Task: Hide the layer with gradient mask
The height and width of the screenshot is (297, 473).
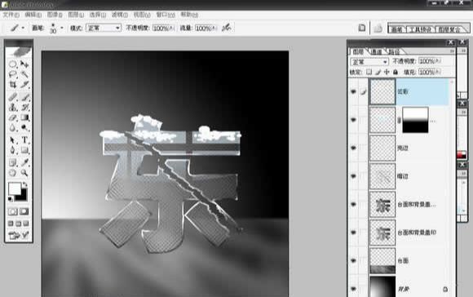Action: [353, 120]
